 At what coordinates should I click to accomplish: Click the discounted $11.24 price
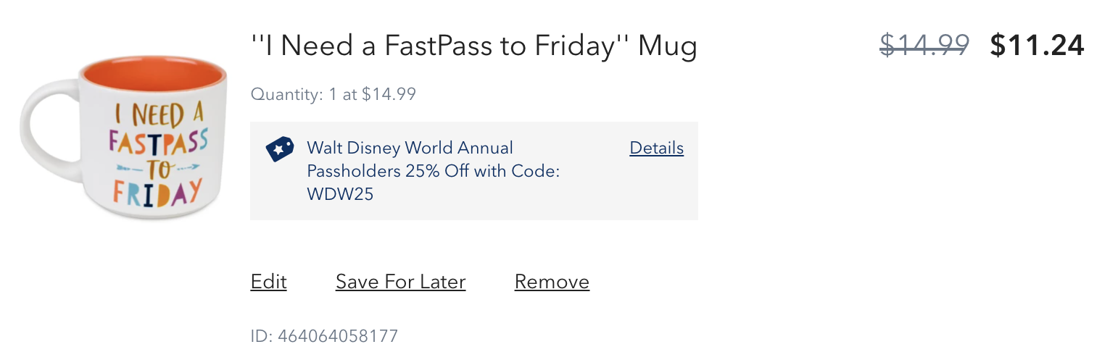pyautogui.click(x=1037, y=46)
